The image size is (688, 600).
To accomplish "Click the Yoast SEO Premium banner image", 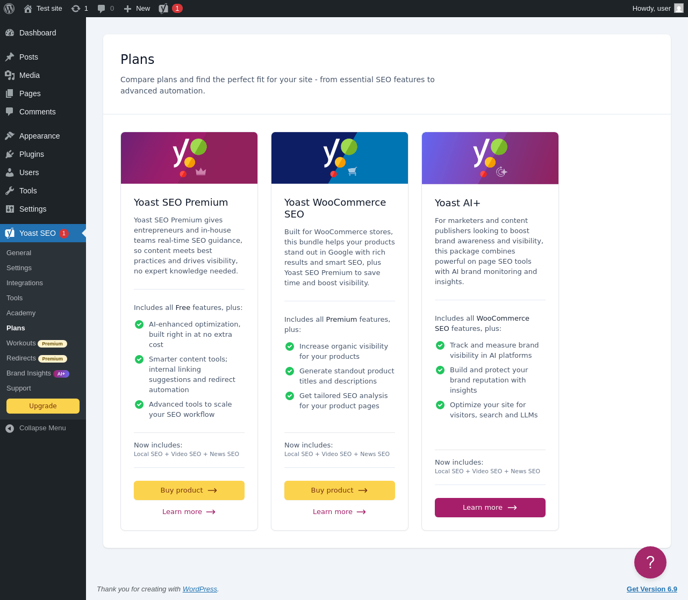I will (x=189, y=158).
